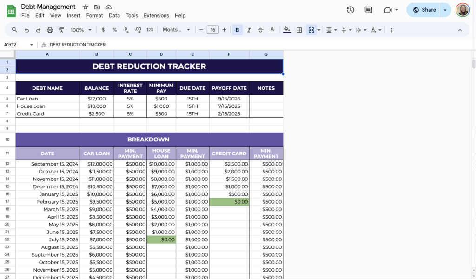Click the increase font size plus button
The image size is (476, 279).
point(224,30)
